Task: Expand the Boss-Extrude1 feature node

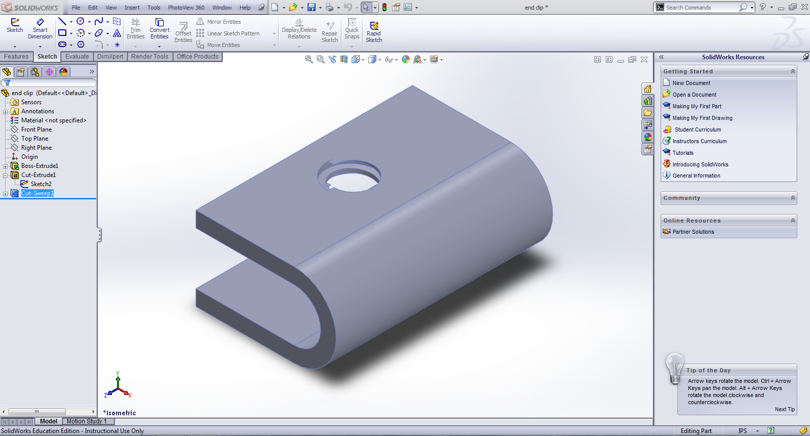Action: pos(5,166)
